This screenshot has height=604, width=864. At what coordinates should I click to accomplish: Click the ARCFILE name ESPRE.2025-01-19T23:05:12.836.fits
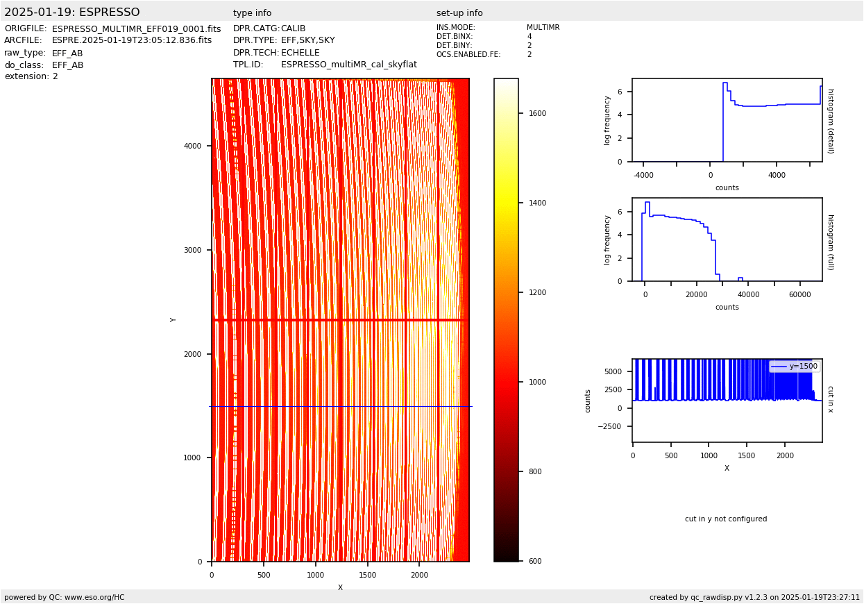[x=132, y=41]
